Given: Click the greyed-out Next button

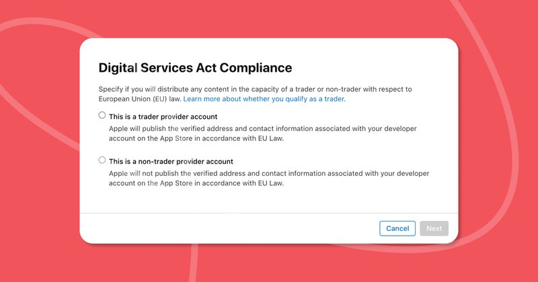Looking at the screenshot, I should click(434, 228).
